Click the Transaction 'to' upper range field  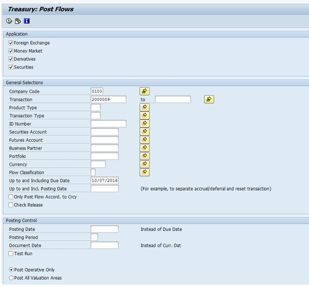(172, 99)
